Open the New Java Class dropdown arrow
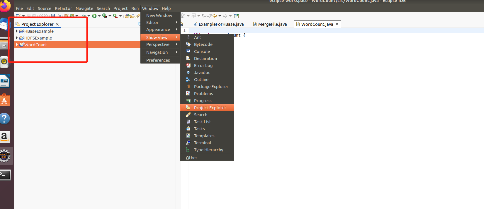 [77, 16]
